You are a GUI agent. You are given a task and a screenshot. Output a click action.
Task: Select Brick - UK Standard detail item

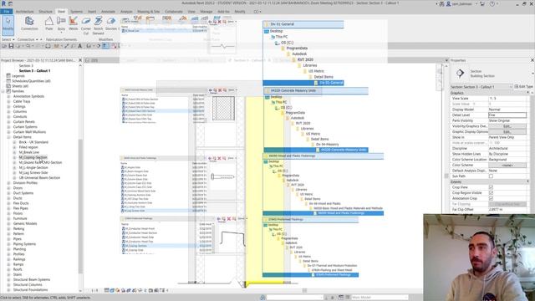click(33, 142)
